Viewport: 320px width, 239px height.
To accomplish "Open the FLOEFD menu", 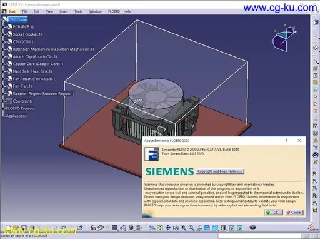I will click(x=114, y=11).
